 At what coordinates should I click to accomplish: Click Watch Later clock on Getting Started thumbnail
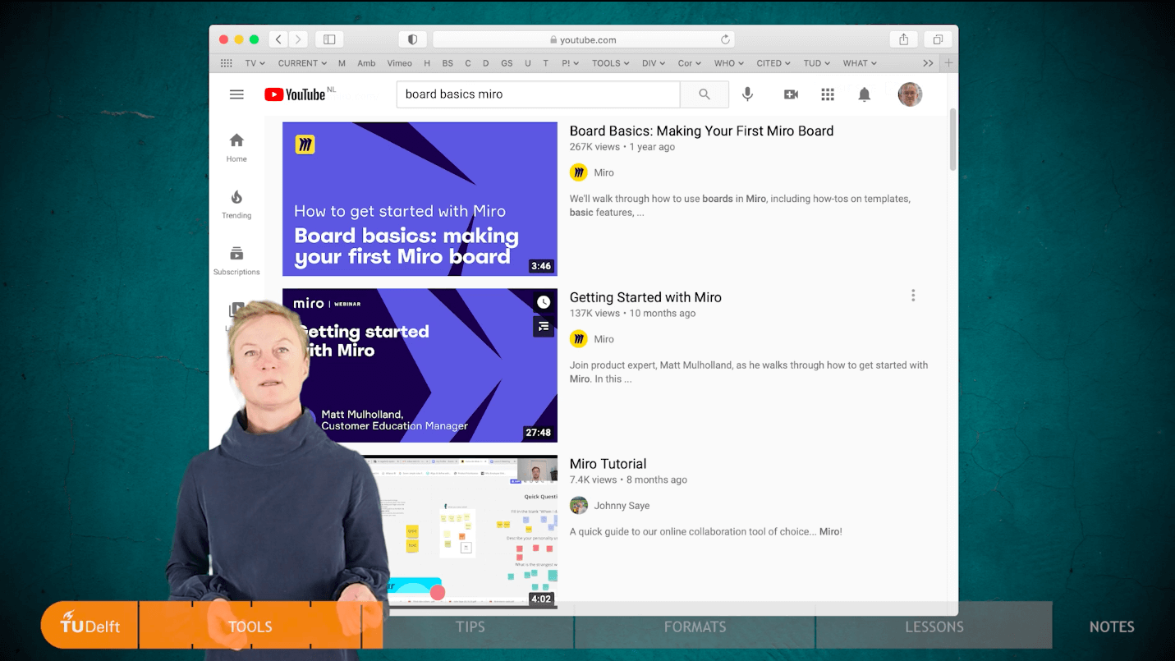pyautogui.click(x=544, y=302)
